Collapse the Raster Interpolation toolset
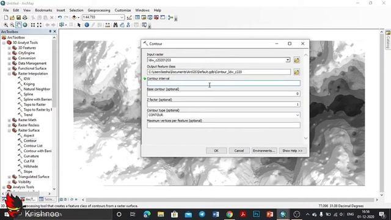The image size is (391, 220). tap(9, 74)
